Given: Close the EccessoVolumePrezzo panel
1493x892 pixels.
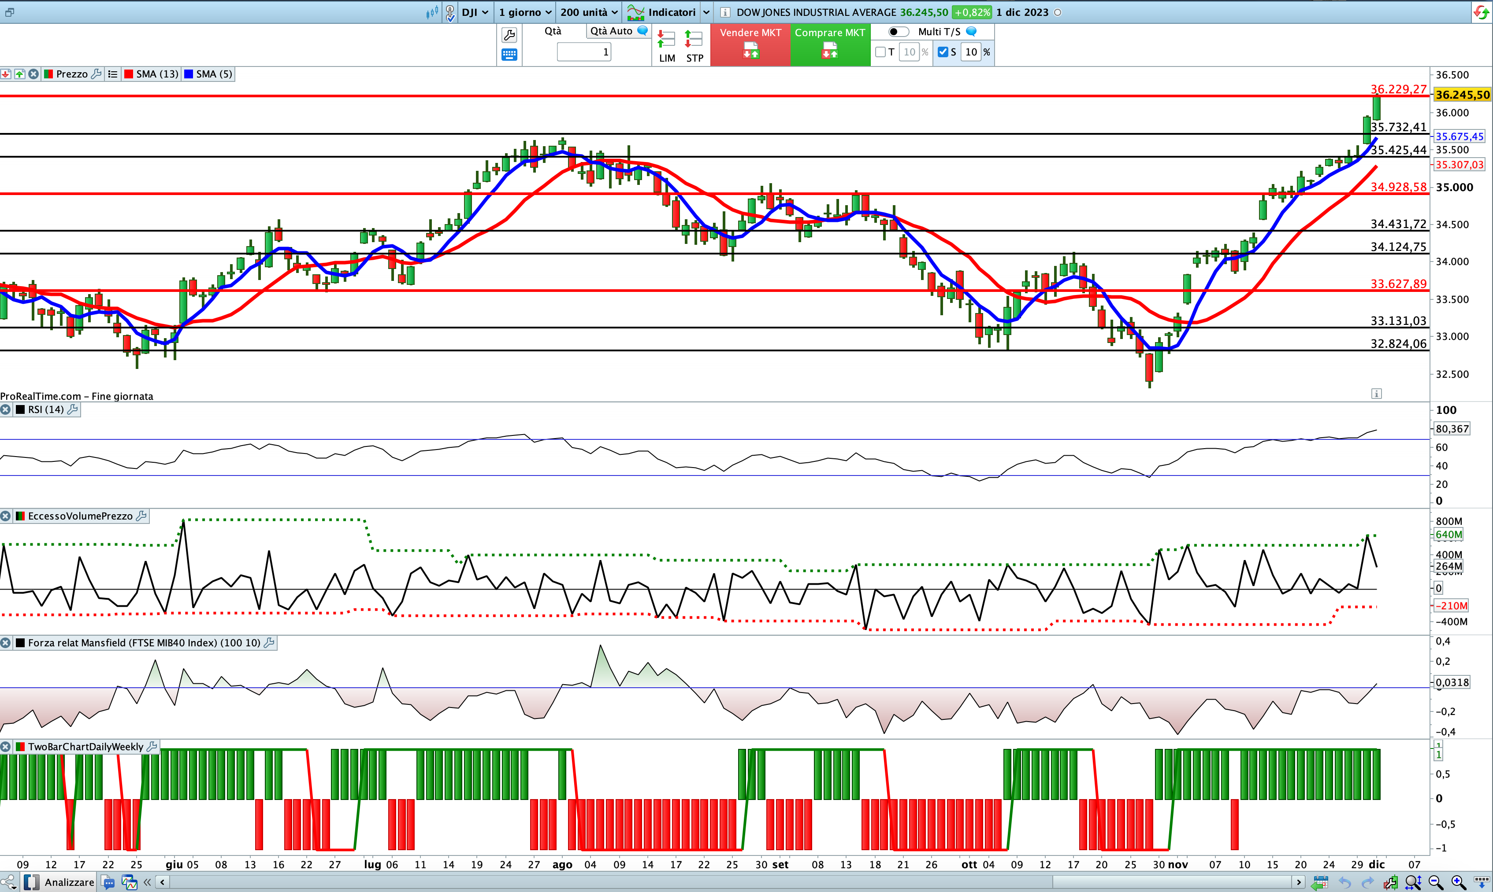Looking at the screenshot, I should 5,516.
